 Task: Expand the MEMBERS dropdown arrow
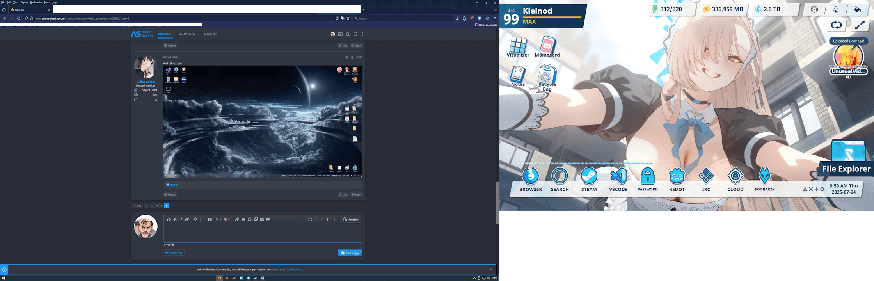coord(220,34)
